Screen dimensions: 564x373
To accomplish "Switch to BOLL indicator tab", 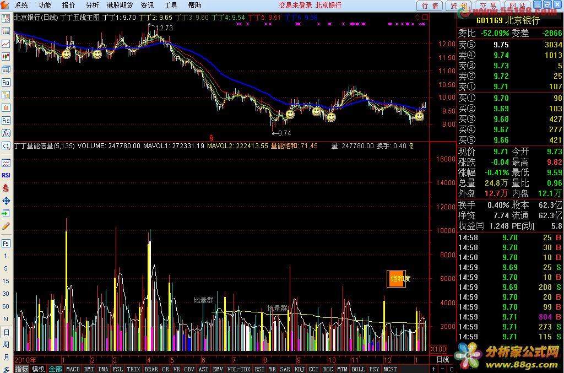I will click(358, 369).
